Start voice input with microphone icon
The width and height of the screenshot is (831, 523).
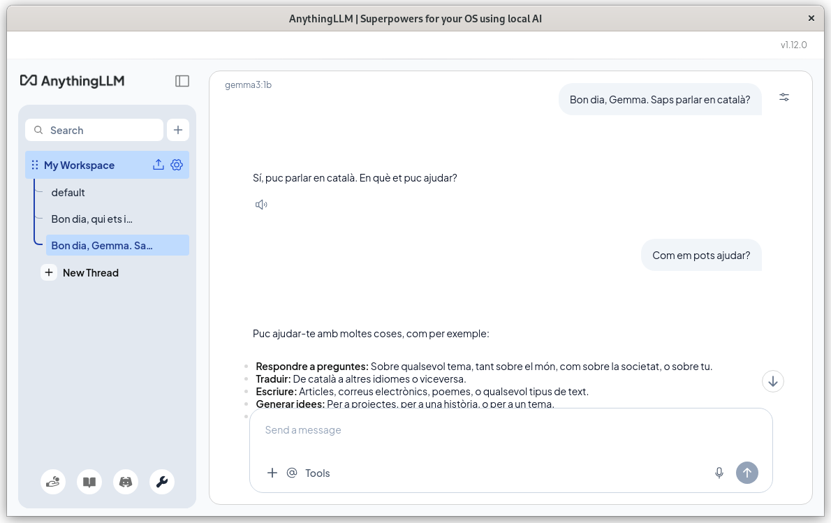tap(719, 473)
